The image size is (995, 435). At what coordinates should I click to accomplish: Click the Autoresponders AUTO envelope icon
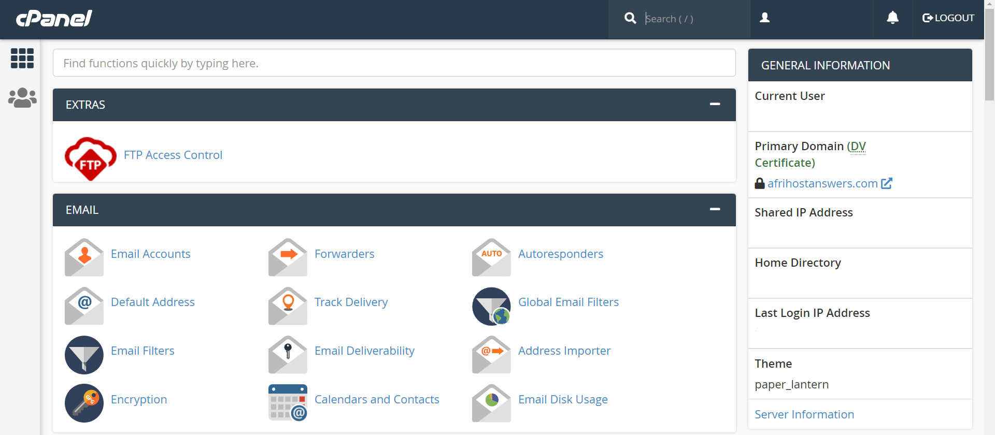pos(491,257)
